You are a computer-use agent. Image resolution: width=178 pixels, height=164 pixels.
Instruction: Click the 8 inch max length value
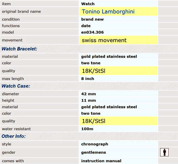(x=88, y=79)
